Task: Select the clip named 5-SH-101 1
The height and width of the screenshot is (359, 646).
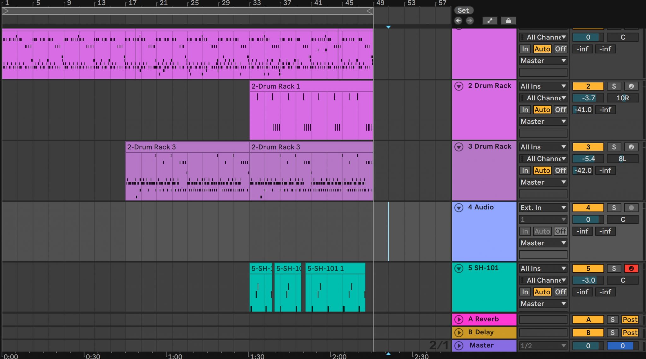Action: tap(334, 268)
